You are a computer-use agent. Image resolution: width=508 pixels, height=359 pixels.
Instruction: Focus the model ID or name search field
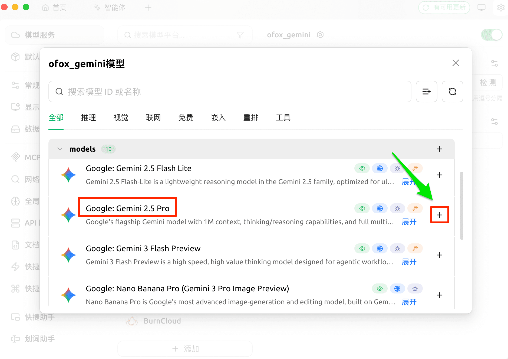(x=230, y=92)
